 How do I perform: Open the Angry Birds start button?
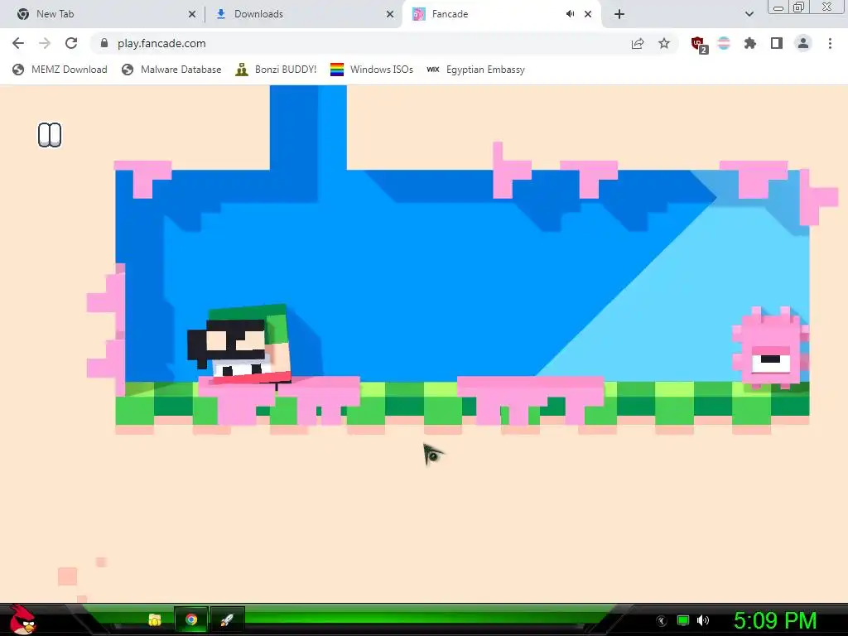pos(22,619)
